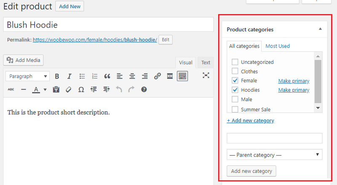
Task: Click the Add New product button
Action: (70, 6)
